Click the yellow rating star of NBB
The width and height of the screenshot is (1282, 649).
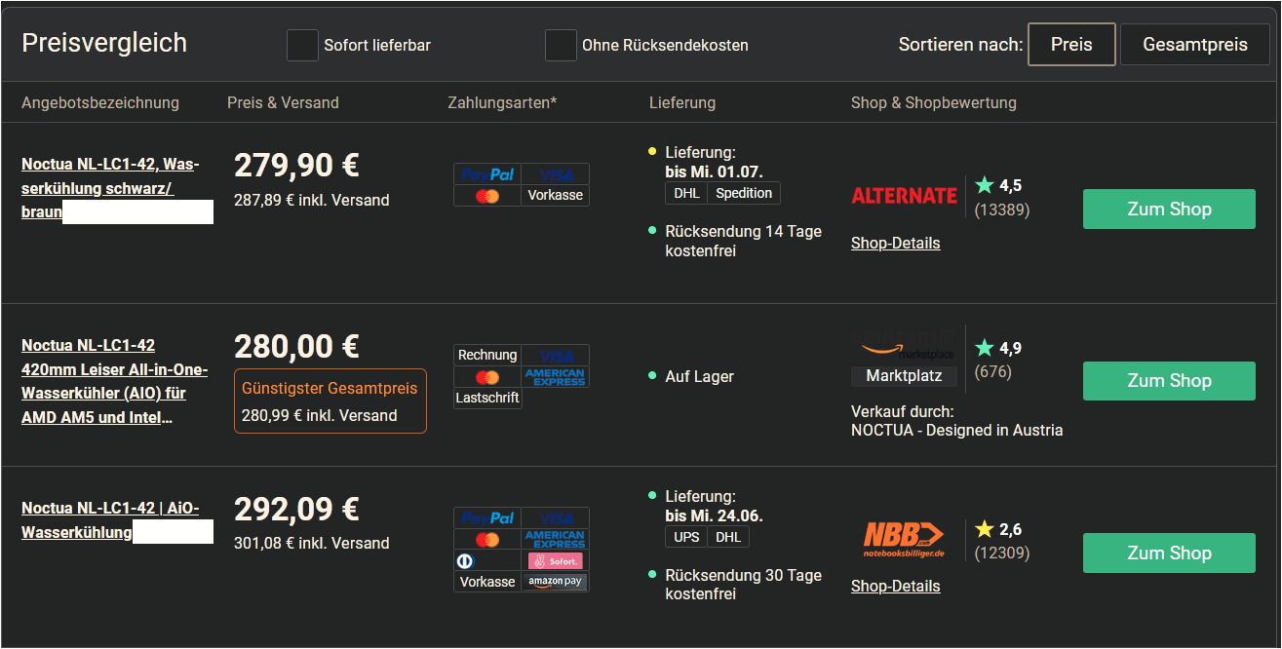(985, 528)
